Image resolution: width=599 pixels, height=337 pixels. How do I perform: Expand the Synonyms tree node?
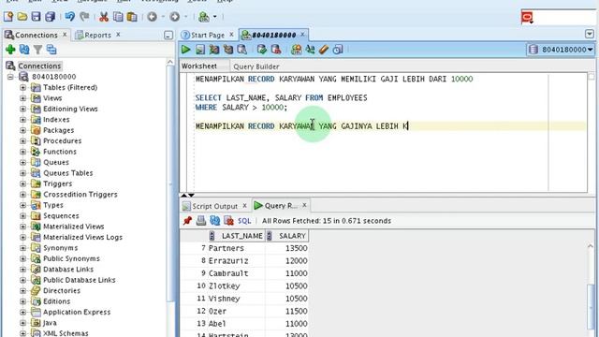[x=22, y=248]
